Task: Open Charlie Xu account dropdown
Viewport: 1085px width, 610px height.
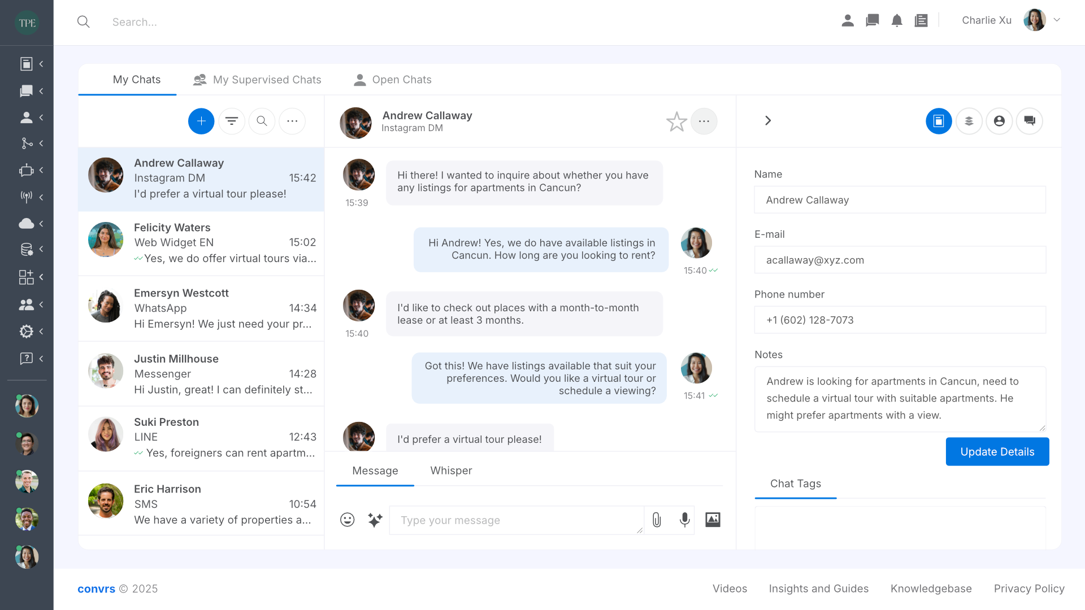Action: pos(1057,20)
